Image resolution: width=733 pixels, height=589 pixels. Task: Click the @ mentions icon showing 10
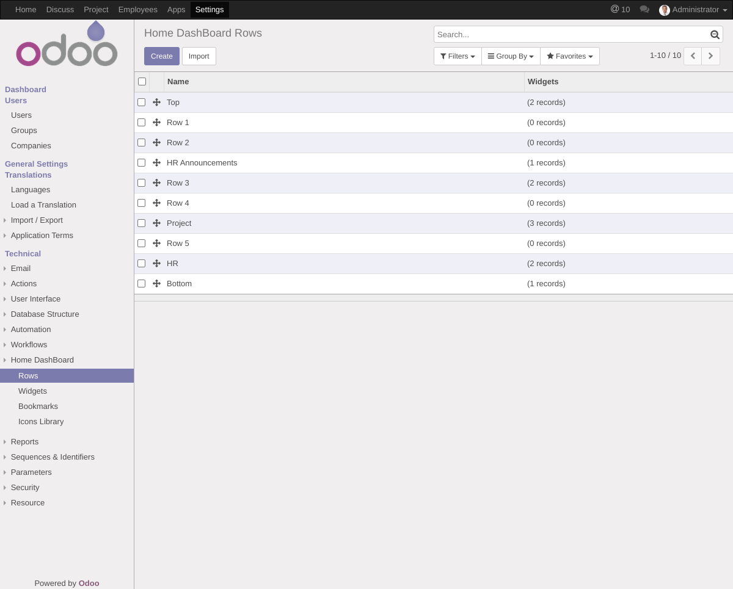[x=619, y=9]
